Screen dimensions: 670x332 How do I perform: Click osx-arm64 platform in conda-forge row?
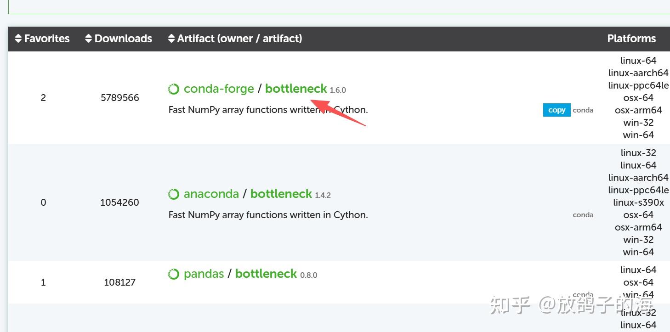(638, 110)
